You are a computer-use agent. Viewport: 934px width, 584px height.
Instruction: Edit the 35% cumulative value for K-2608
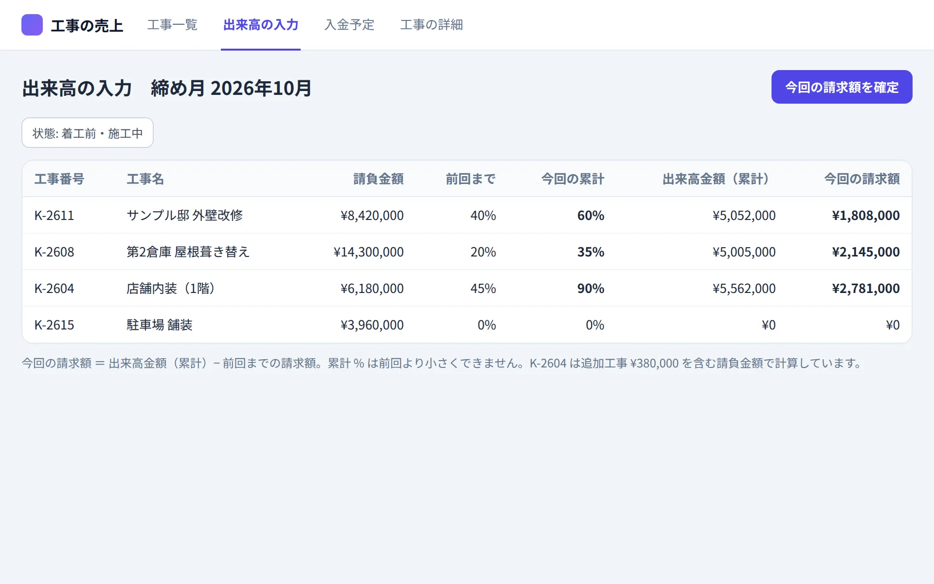pyautogui.click(x=591, y=252)
